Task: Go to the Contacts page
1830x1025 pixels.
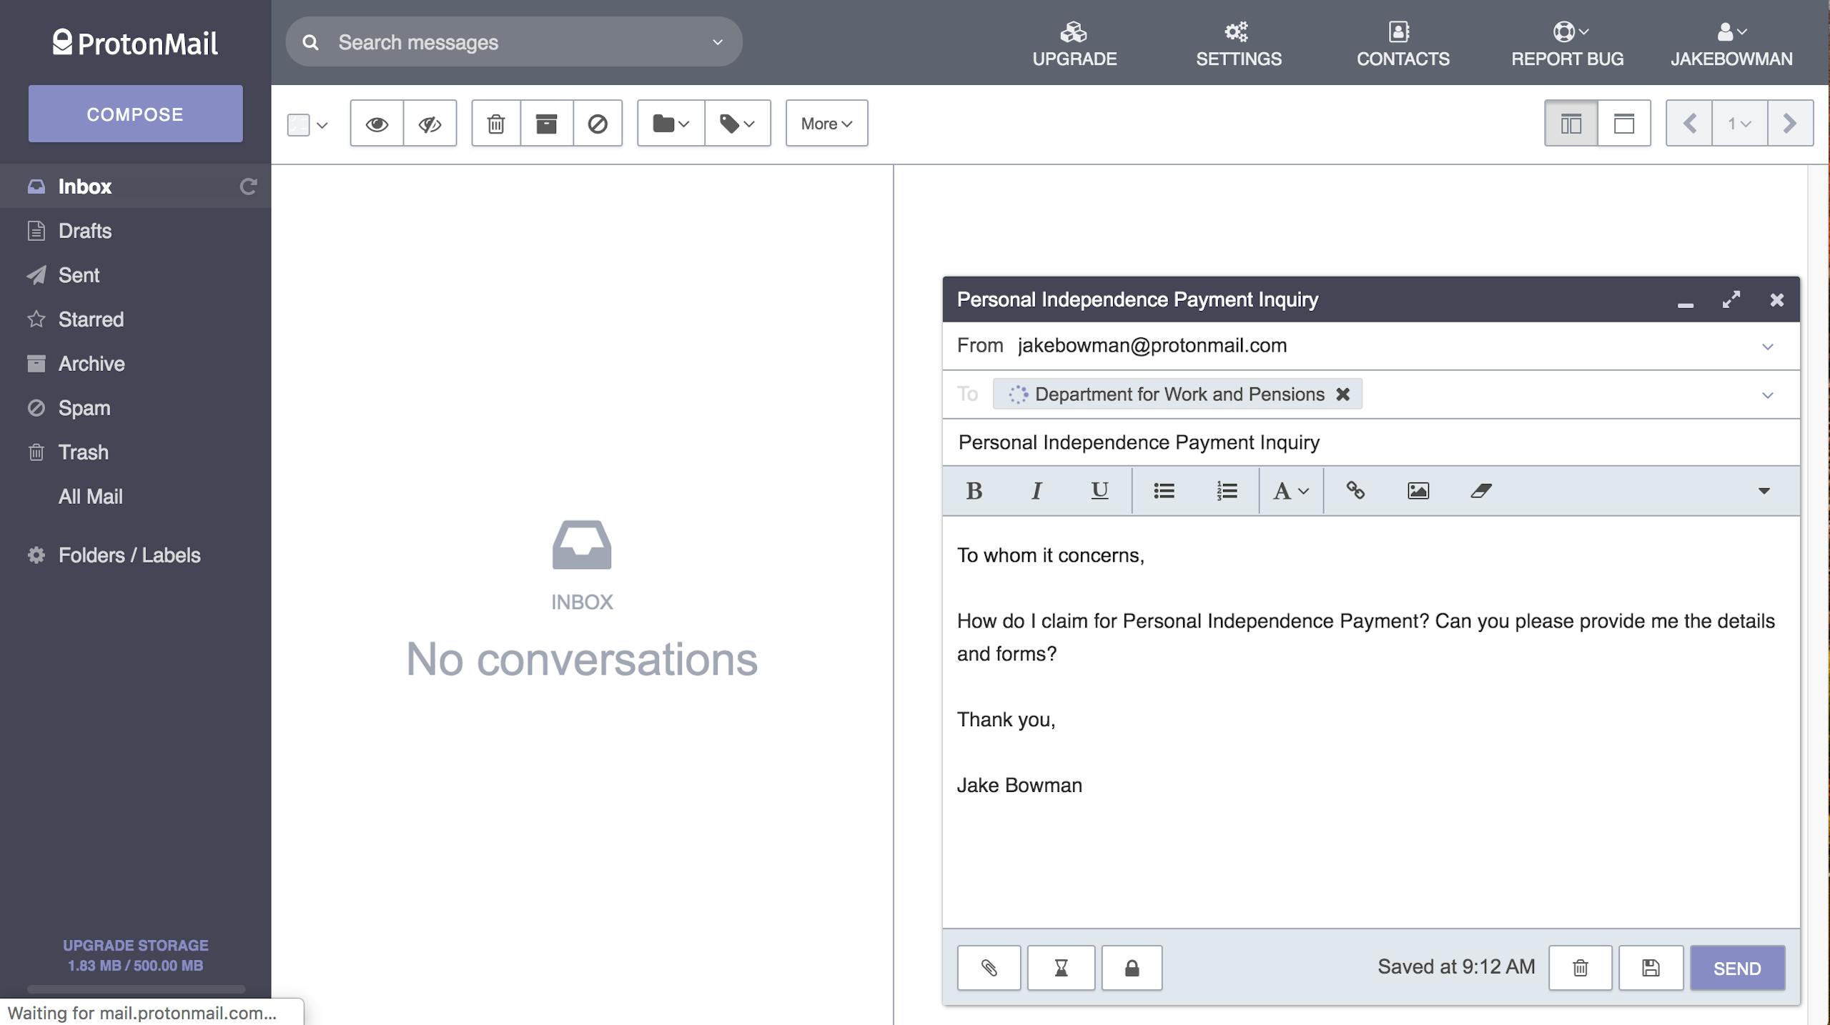Action: [x=1403, y=43]
